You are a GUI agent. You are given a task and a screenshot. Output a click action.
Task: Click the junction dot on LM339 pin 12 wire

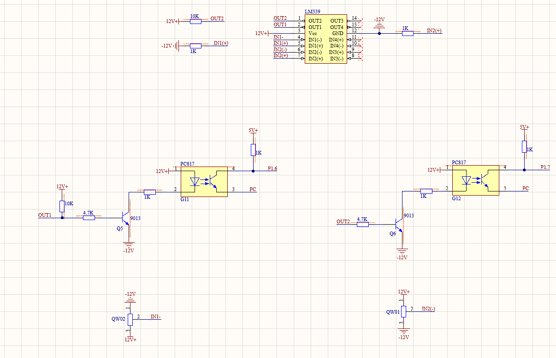379,33
